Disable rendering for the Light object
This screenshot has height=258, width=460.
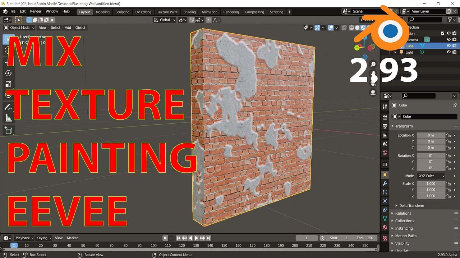(454, 52)
